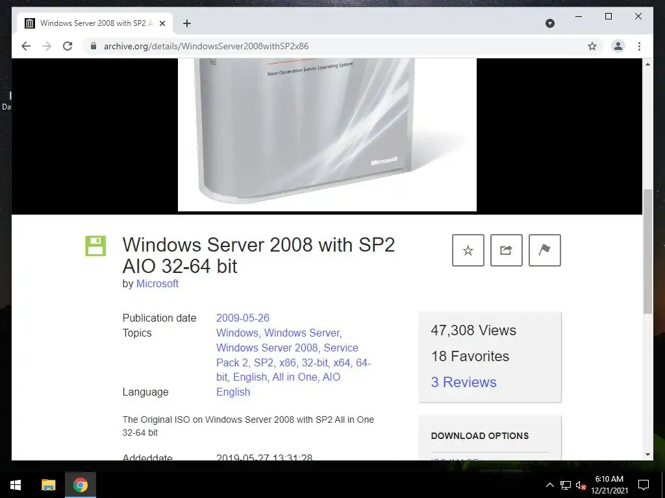665x498 pixels.
Task: Open the Chrome profile avatar
Action: [618, 46]
